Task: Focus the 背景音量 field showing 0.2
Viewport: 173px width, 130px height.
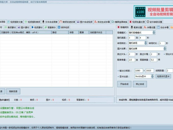Action: coord(154,60)
